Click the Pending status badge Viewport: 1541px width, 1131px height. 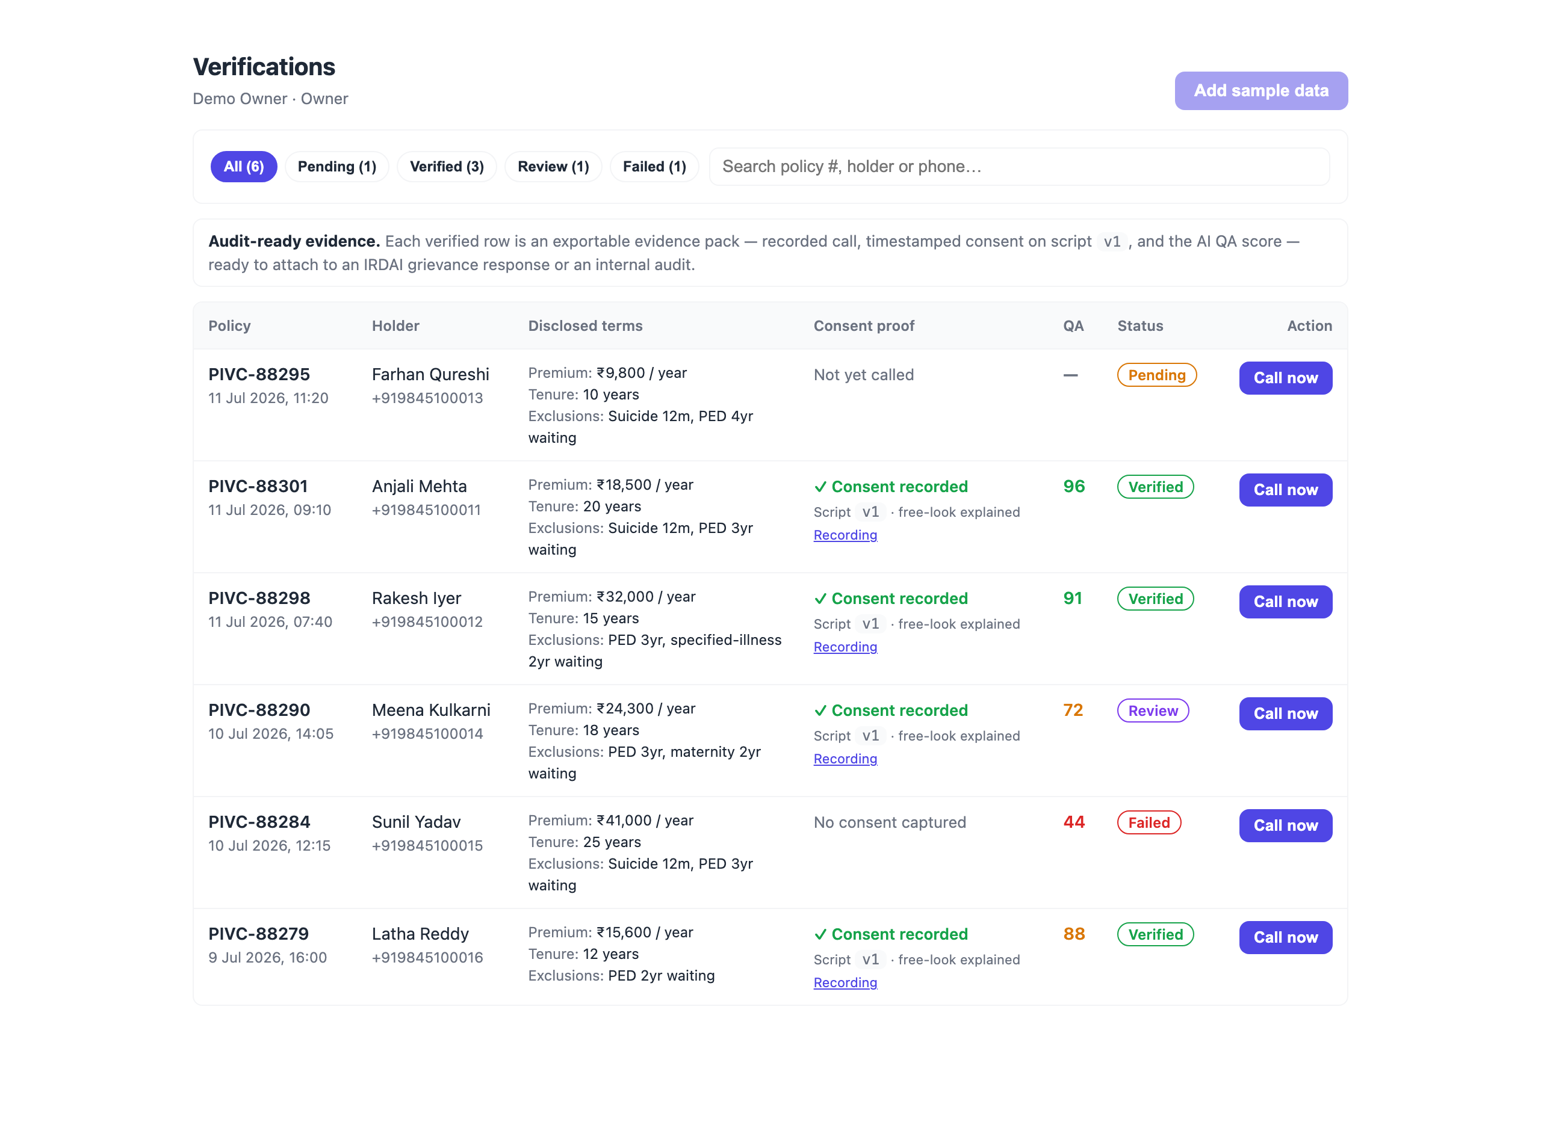coord(1156,375)
